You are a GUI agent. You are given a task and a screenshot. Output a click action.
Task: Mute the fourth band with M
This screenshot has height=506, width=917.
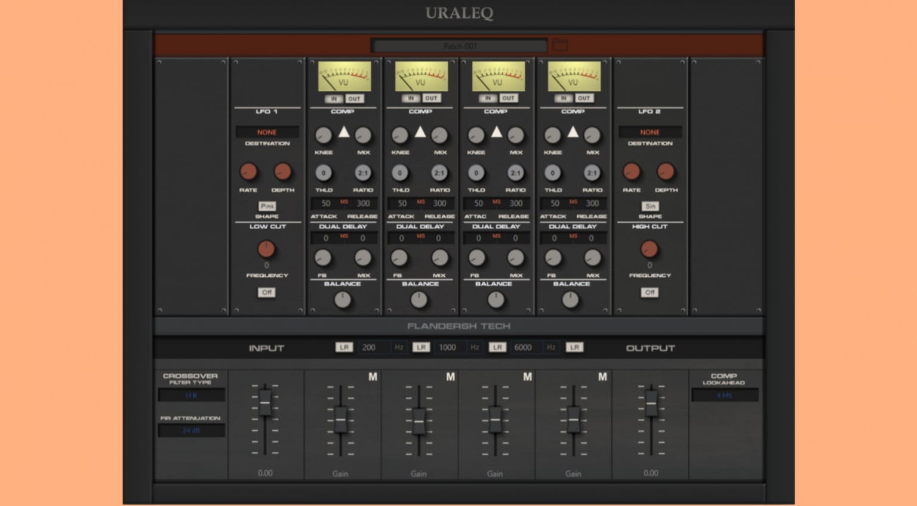(602, 377)
